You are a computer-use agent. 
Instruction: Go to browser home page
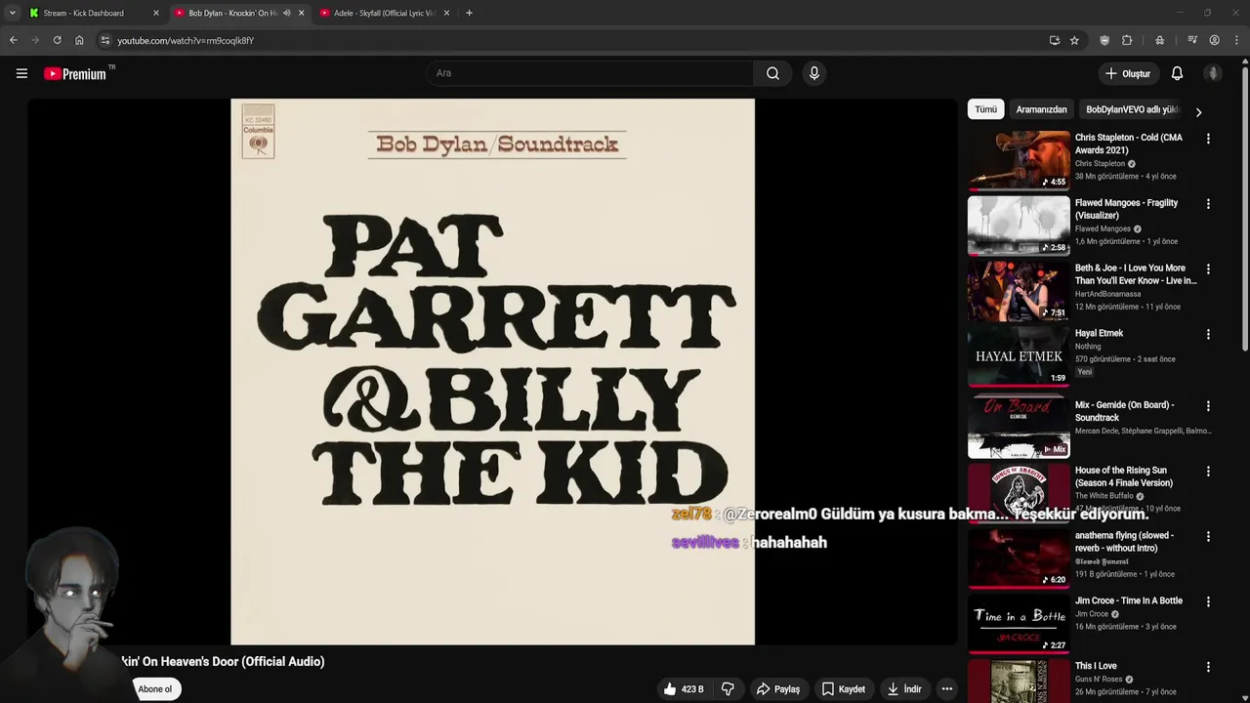click(79, 40)
